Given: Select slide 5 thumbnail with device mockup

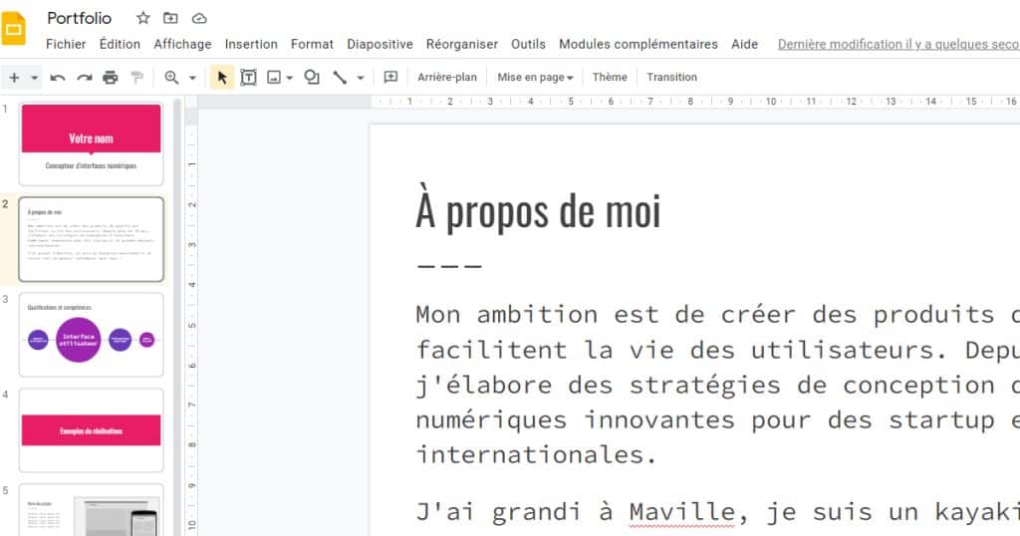Looking at the screenshot, I should click(91, 511).
